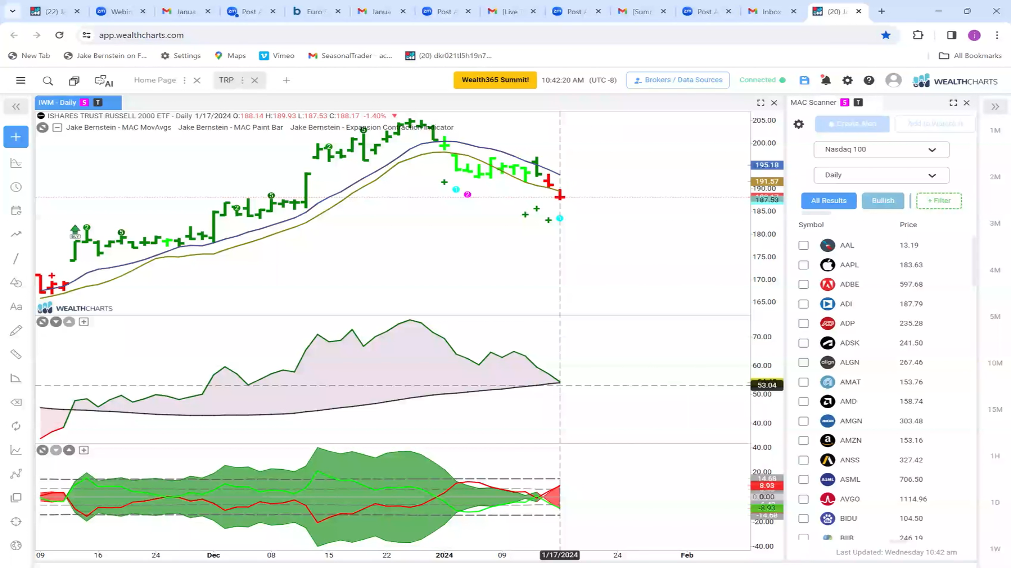Open the TRP tab options dots
The image size is (1011, 568).
242,80
